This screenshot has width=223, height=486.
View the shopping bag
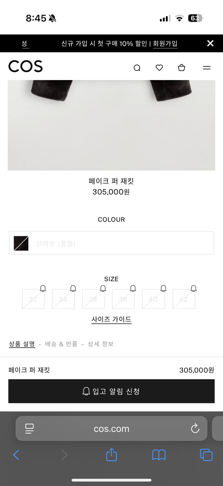click(181, 68)
